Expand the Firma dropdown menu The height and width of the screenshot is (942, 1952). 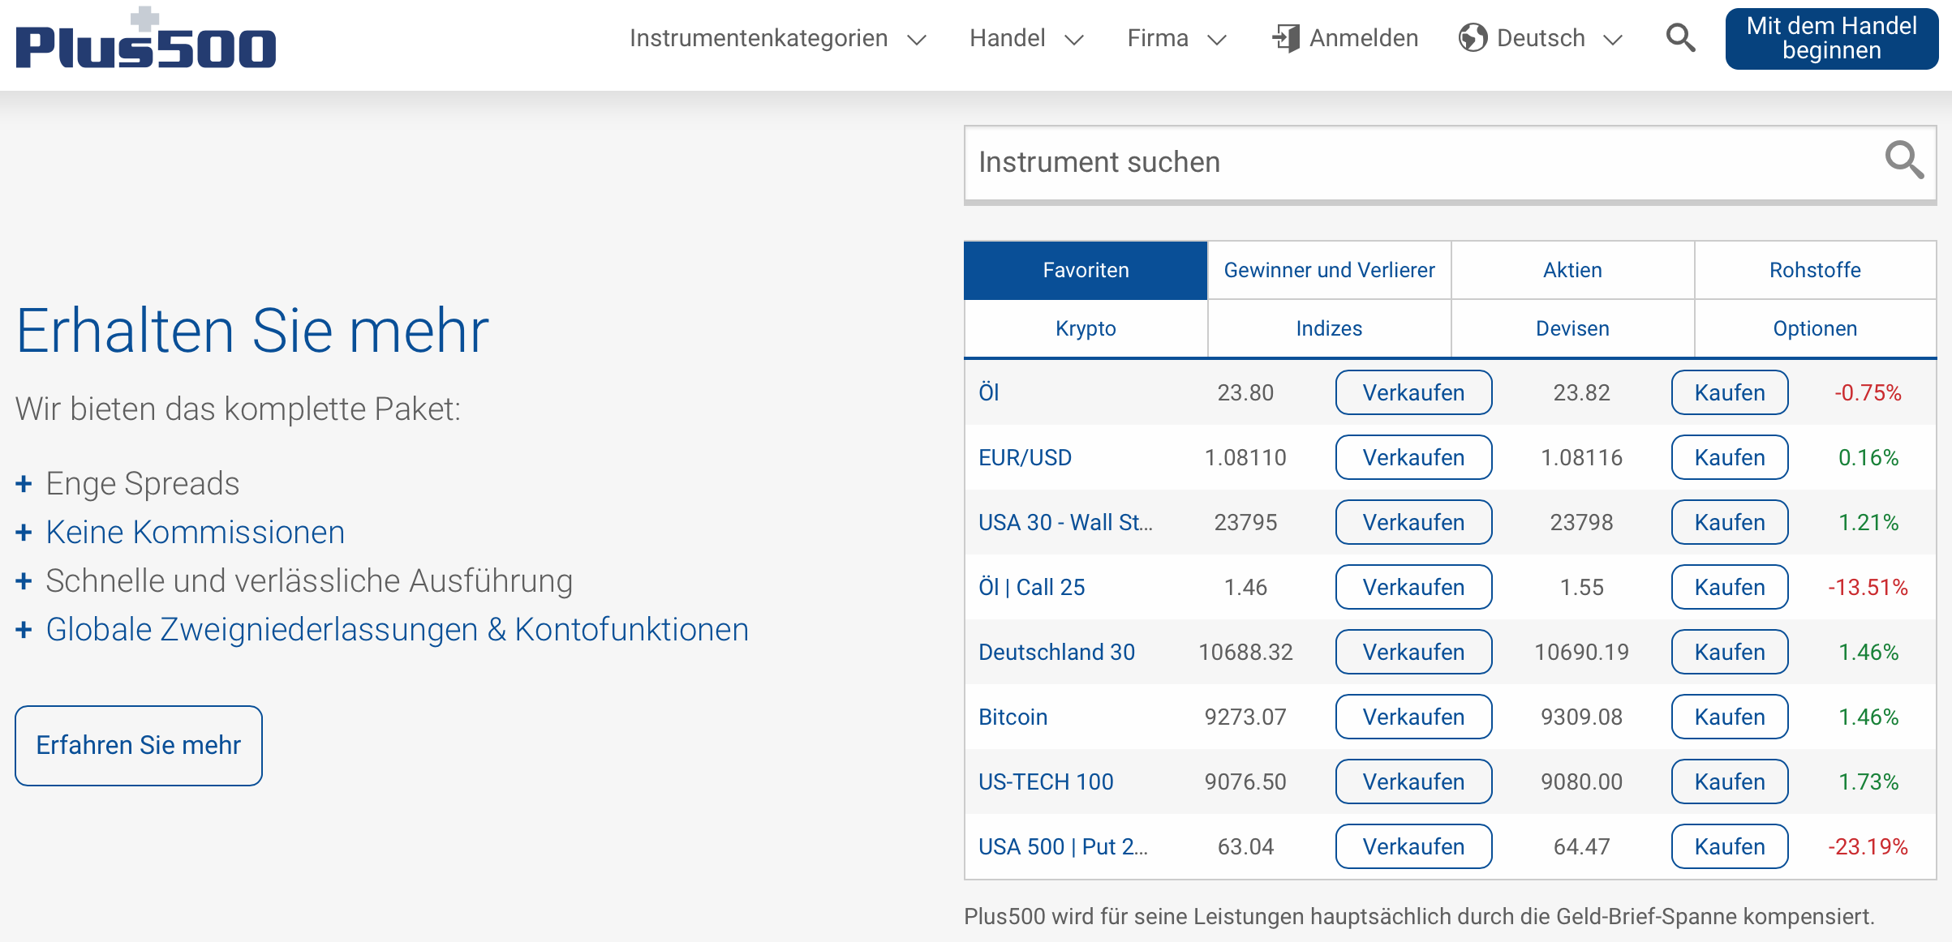[1177, 38]
